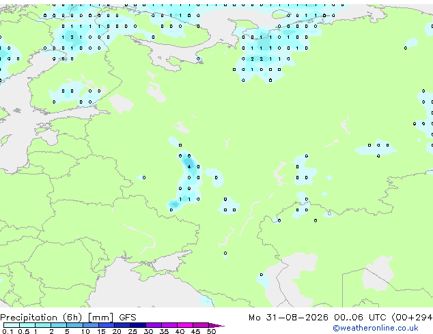Image resolution: width=433 pixels, height=334 pixels.
Task: Click legend scale label '35'
Action: pyautogui.click(x=164, y=331)
